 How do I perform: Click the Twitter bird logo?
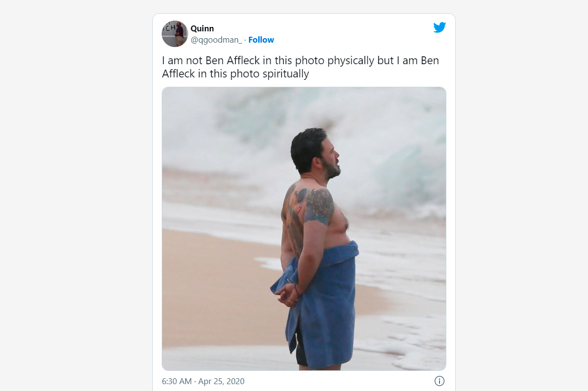click(x=440, y=27)
